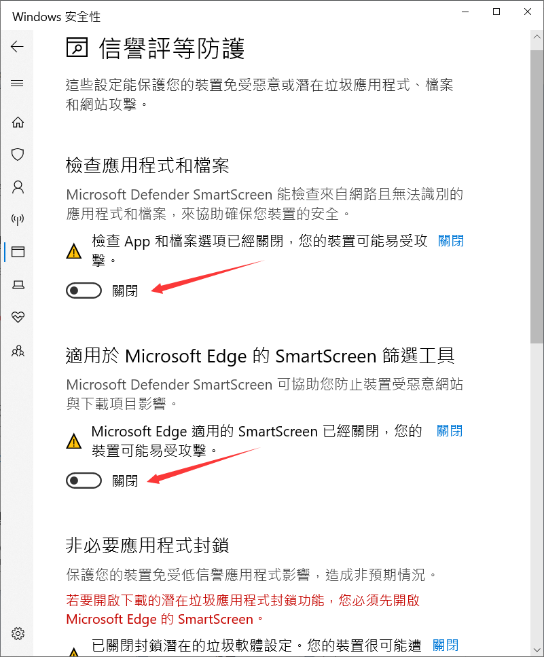
Task: Click 適用於 Microsoft Edge 的 SmartScreen 篩選工具 heading
Action: [x=260, y=356]
